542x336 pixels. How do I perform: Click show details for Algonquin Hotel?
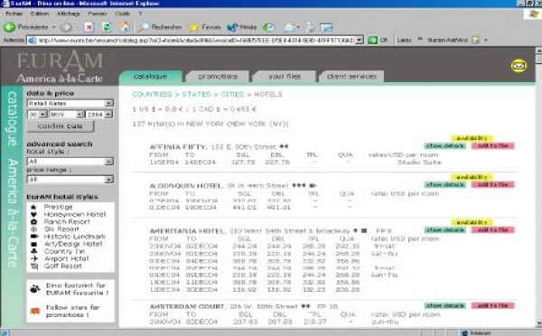[444, 184]
